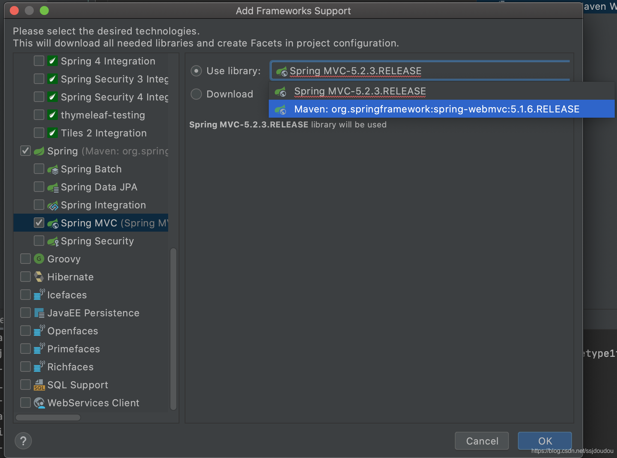Click the JavaEE Persistence icon
The width and height of the screenshot is (617, 458).
tap(39, 313)
